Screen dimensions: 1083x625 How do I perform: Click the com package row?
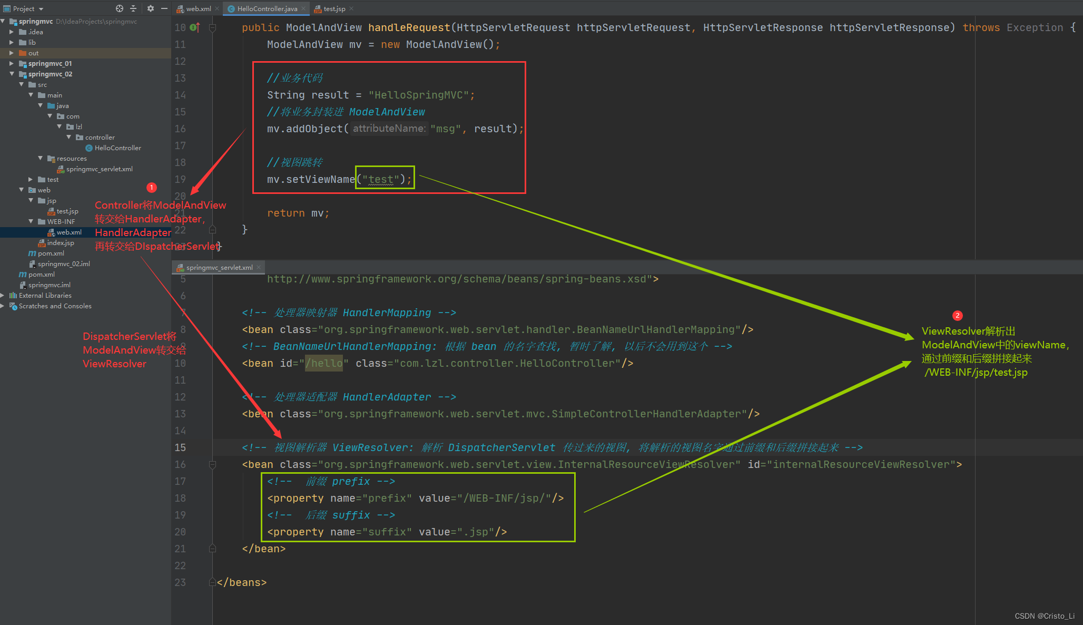point(85,116)
